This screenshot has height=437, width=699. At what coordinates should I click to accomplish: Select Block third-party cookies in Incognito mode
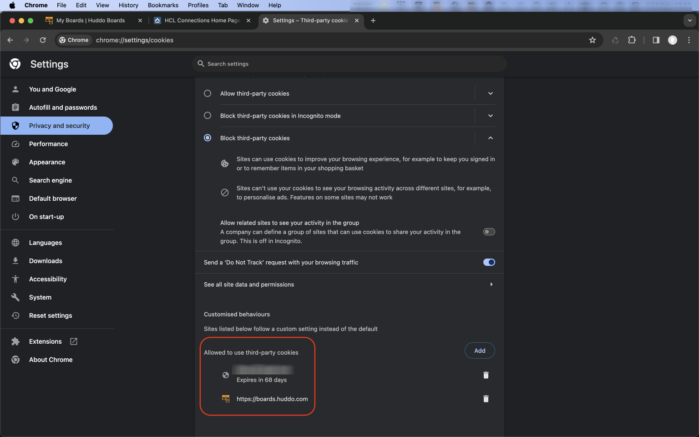tap(208, 116)
